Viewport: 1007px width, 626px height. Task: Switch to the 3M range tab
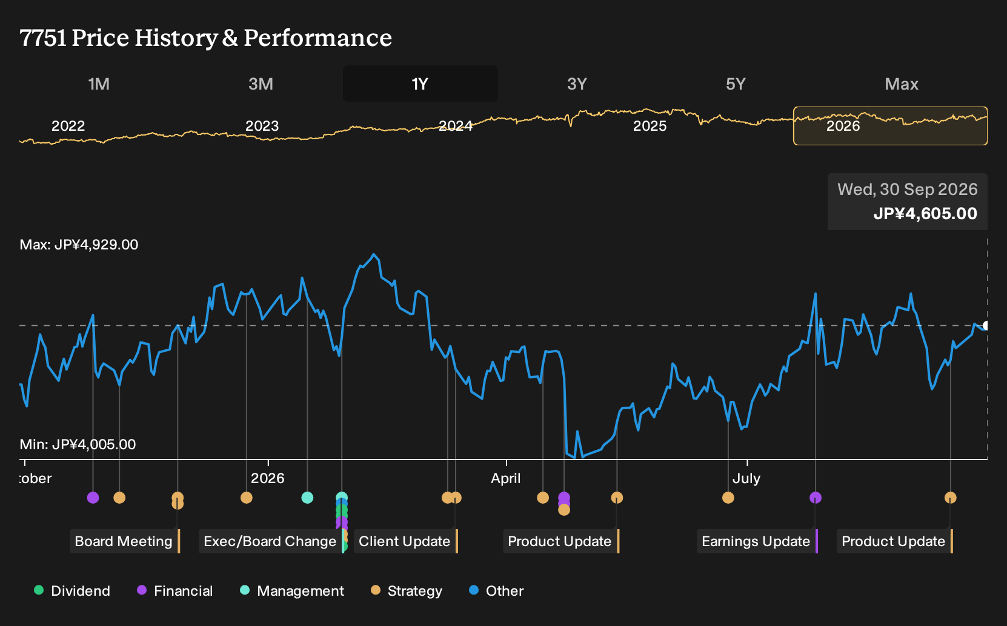[x=261, y=84]
